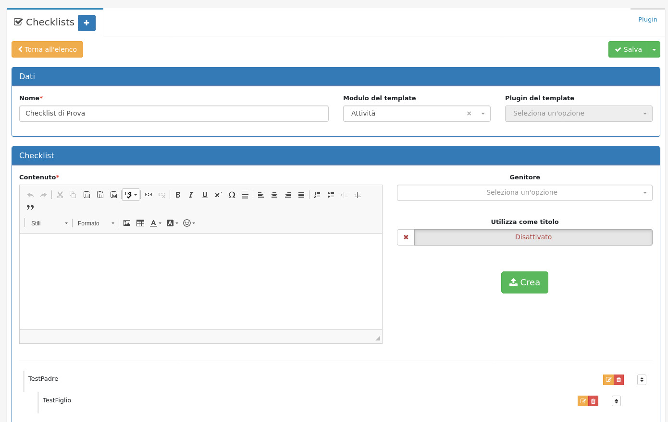668x422 pixels.
Task: Click the decrease indent icon
Action: tap(344, 195)
